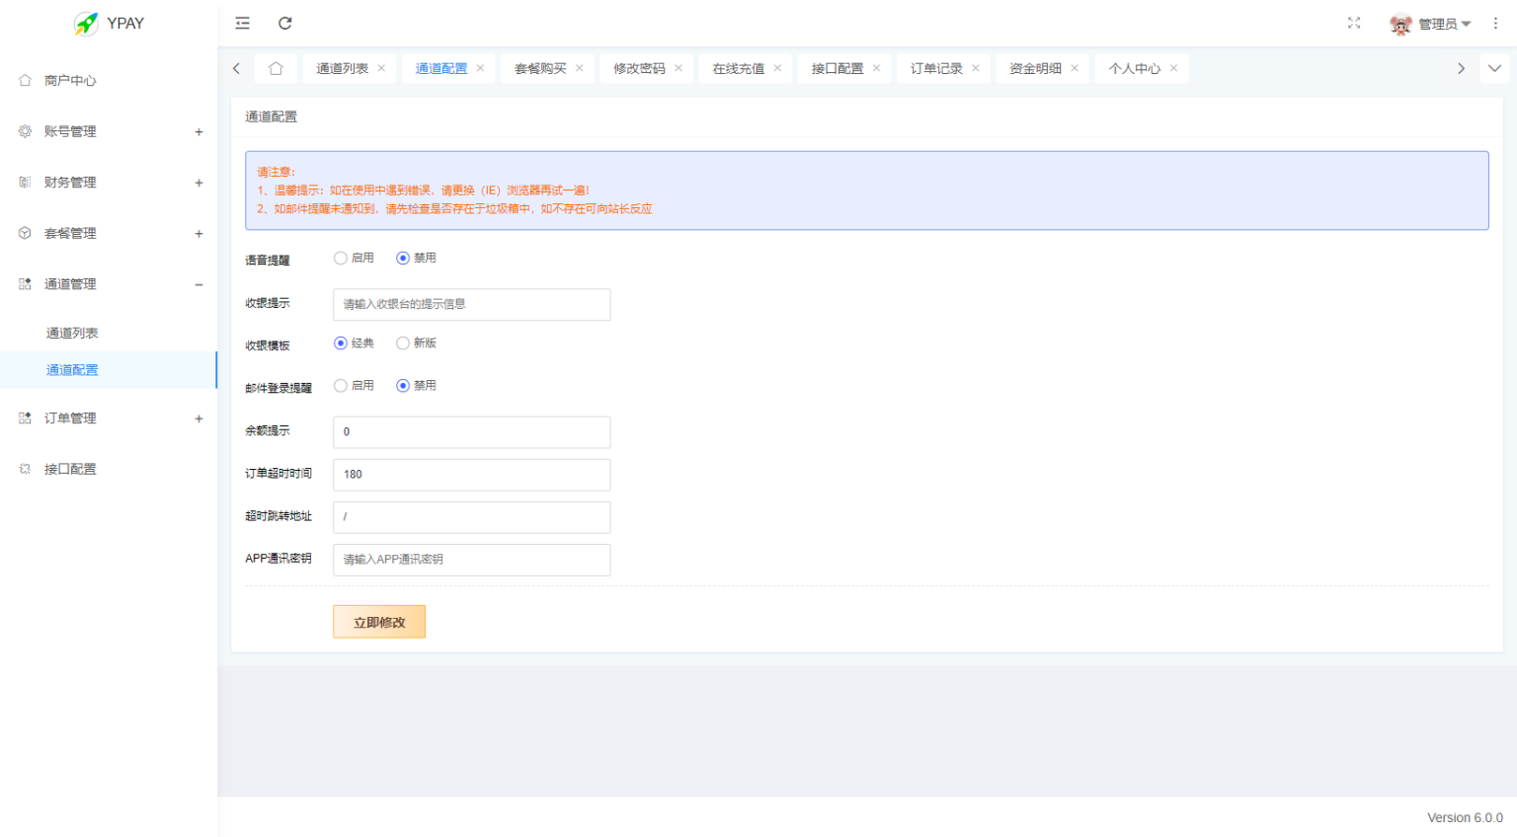Click the three-dot more options icon
The width and height of the screenshot is (1517, 837).
(x=1495, y=23)
